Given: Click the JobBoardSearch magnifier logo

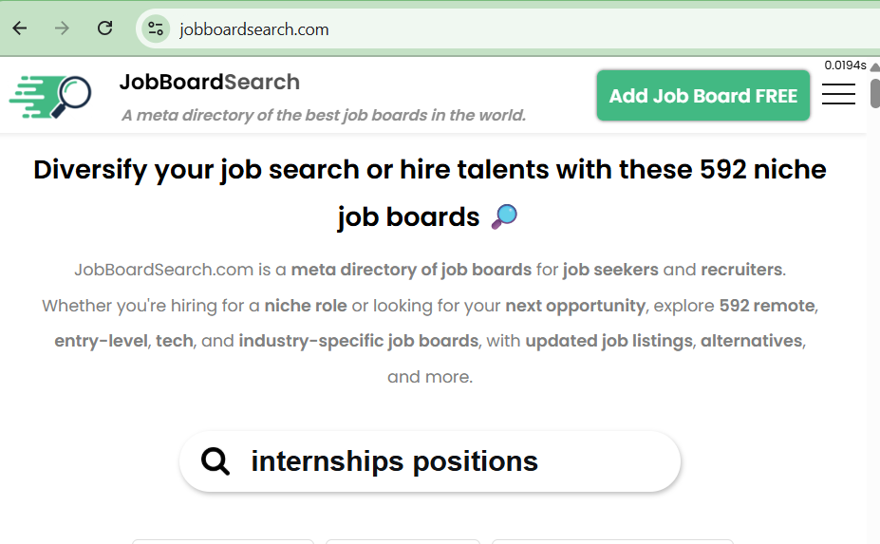Looking at the screenshot, I should [51, 95].
